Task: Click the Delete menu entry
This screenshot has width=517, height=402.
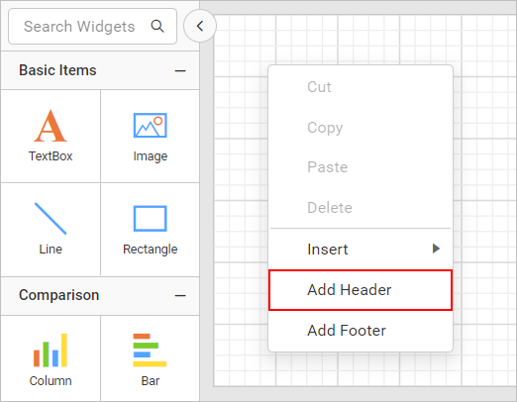Action: [361, 208]
